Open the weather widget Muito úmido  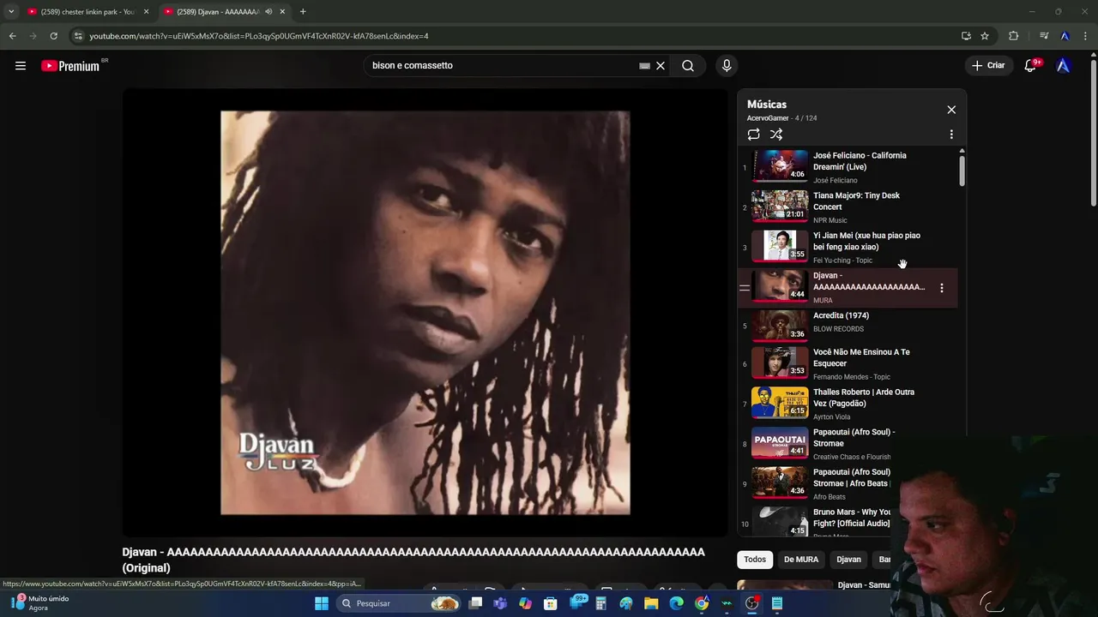[x=40, y=603]
